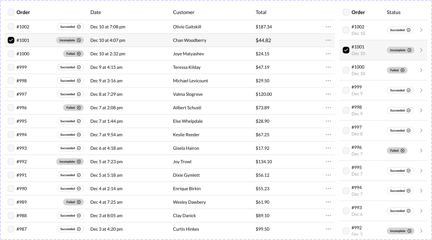
Task: Open the three-dot menu on Valma Slogrove's row
Action: pyautogui.click(x=328, y=94)
